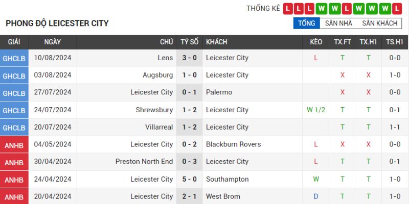Image resolution: width=409 pixels, height=204 pixels.
Task: Click the TX.FT column header
Action: click(x=343, y=42)
